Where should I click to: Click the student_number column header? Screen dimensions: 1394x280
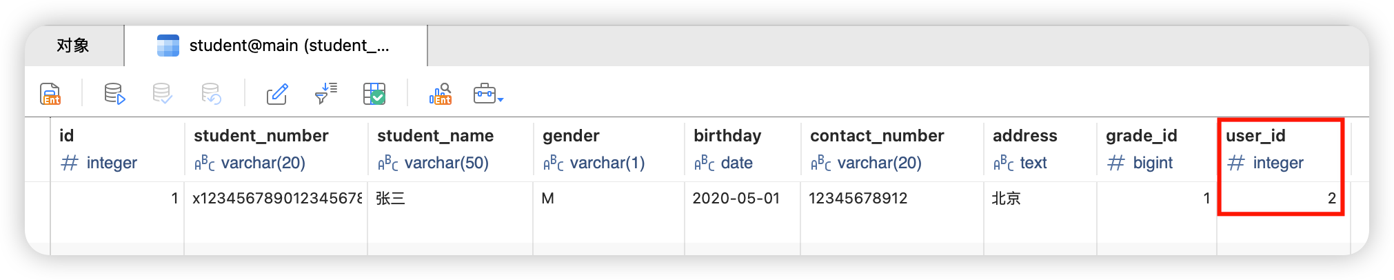[x=261, y=136]
